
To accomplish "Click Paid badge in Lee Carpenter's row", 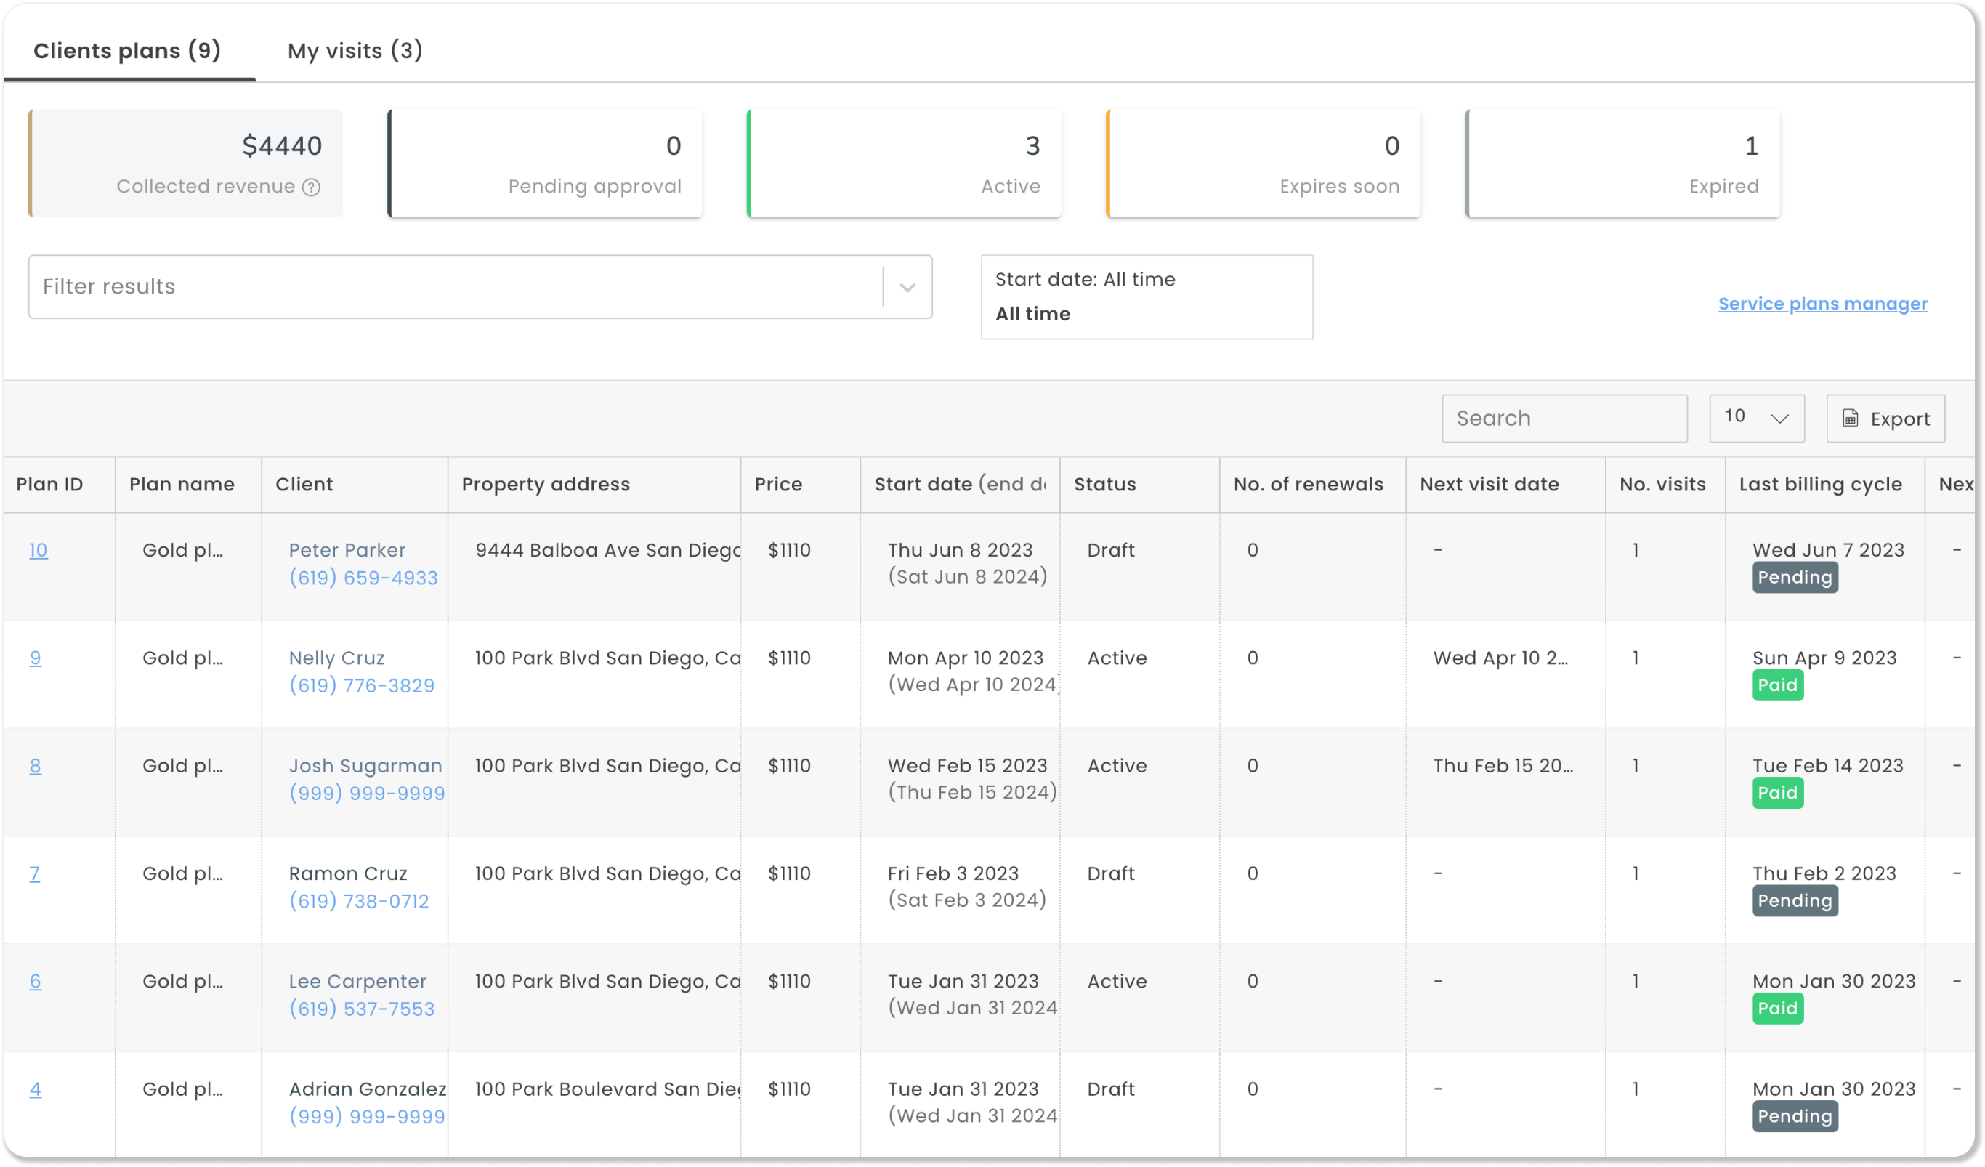I will click(x=1778, y=1009).
